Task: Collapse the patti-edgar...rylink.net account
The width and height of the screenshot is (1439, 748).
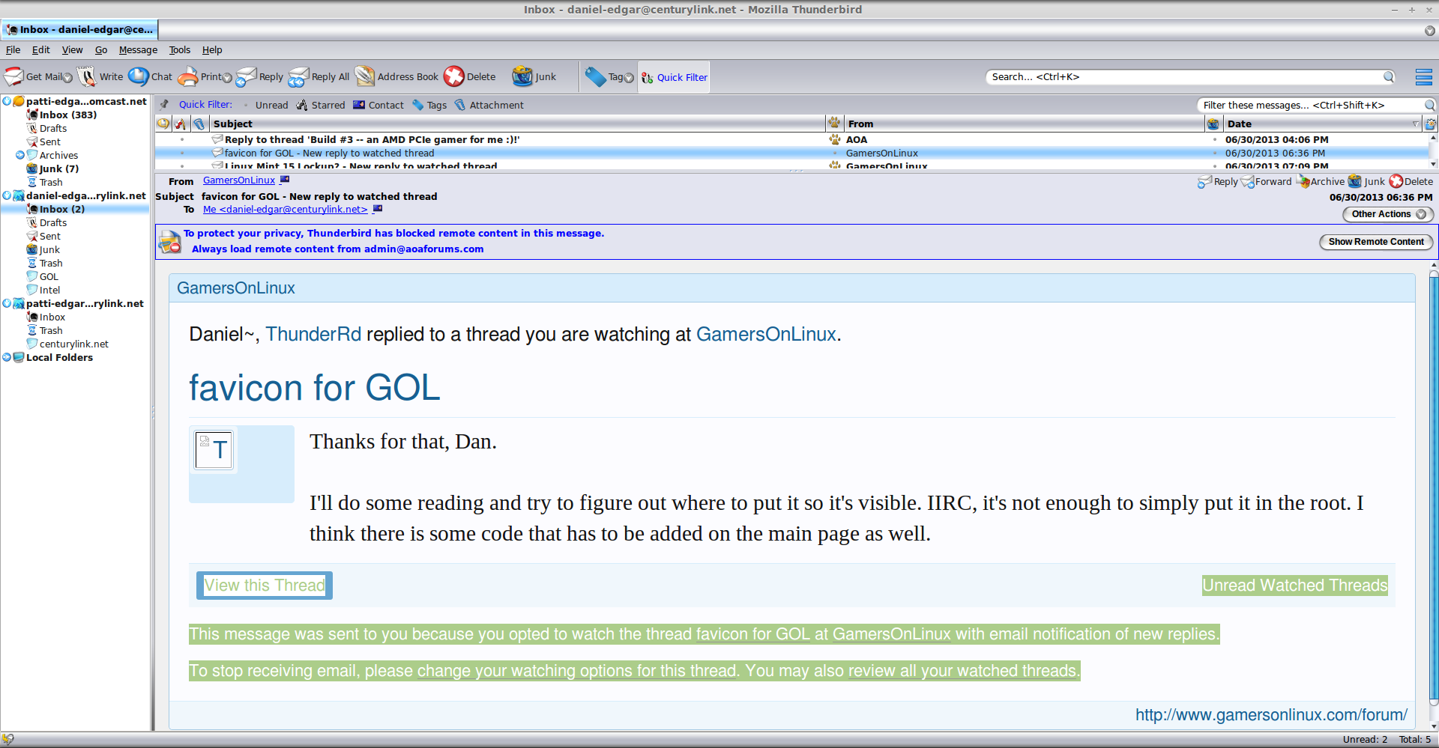Action: [7, 303]
